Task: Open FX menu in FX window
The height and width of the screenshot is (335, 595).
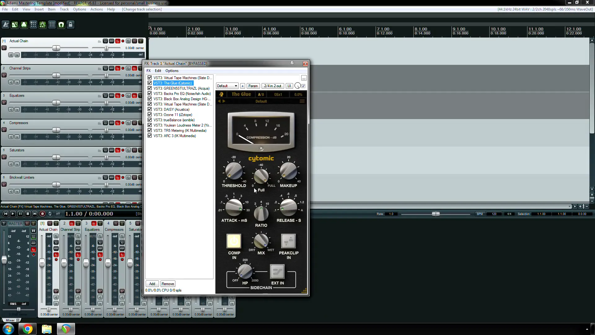Action: [148, 71]
